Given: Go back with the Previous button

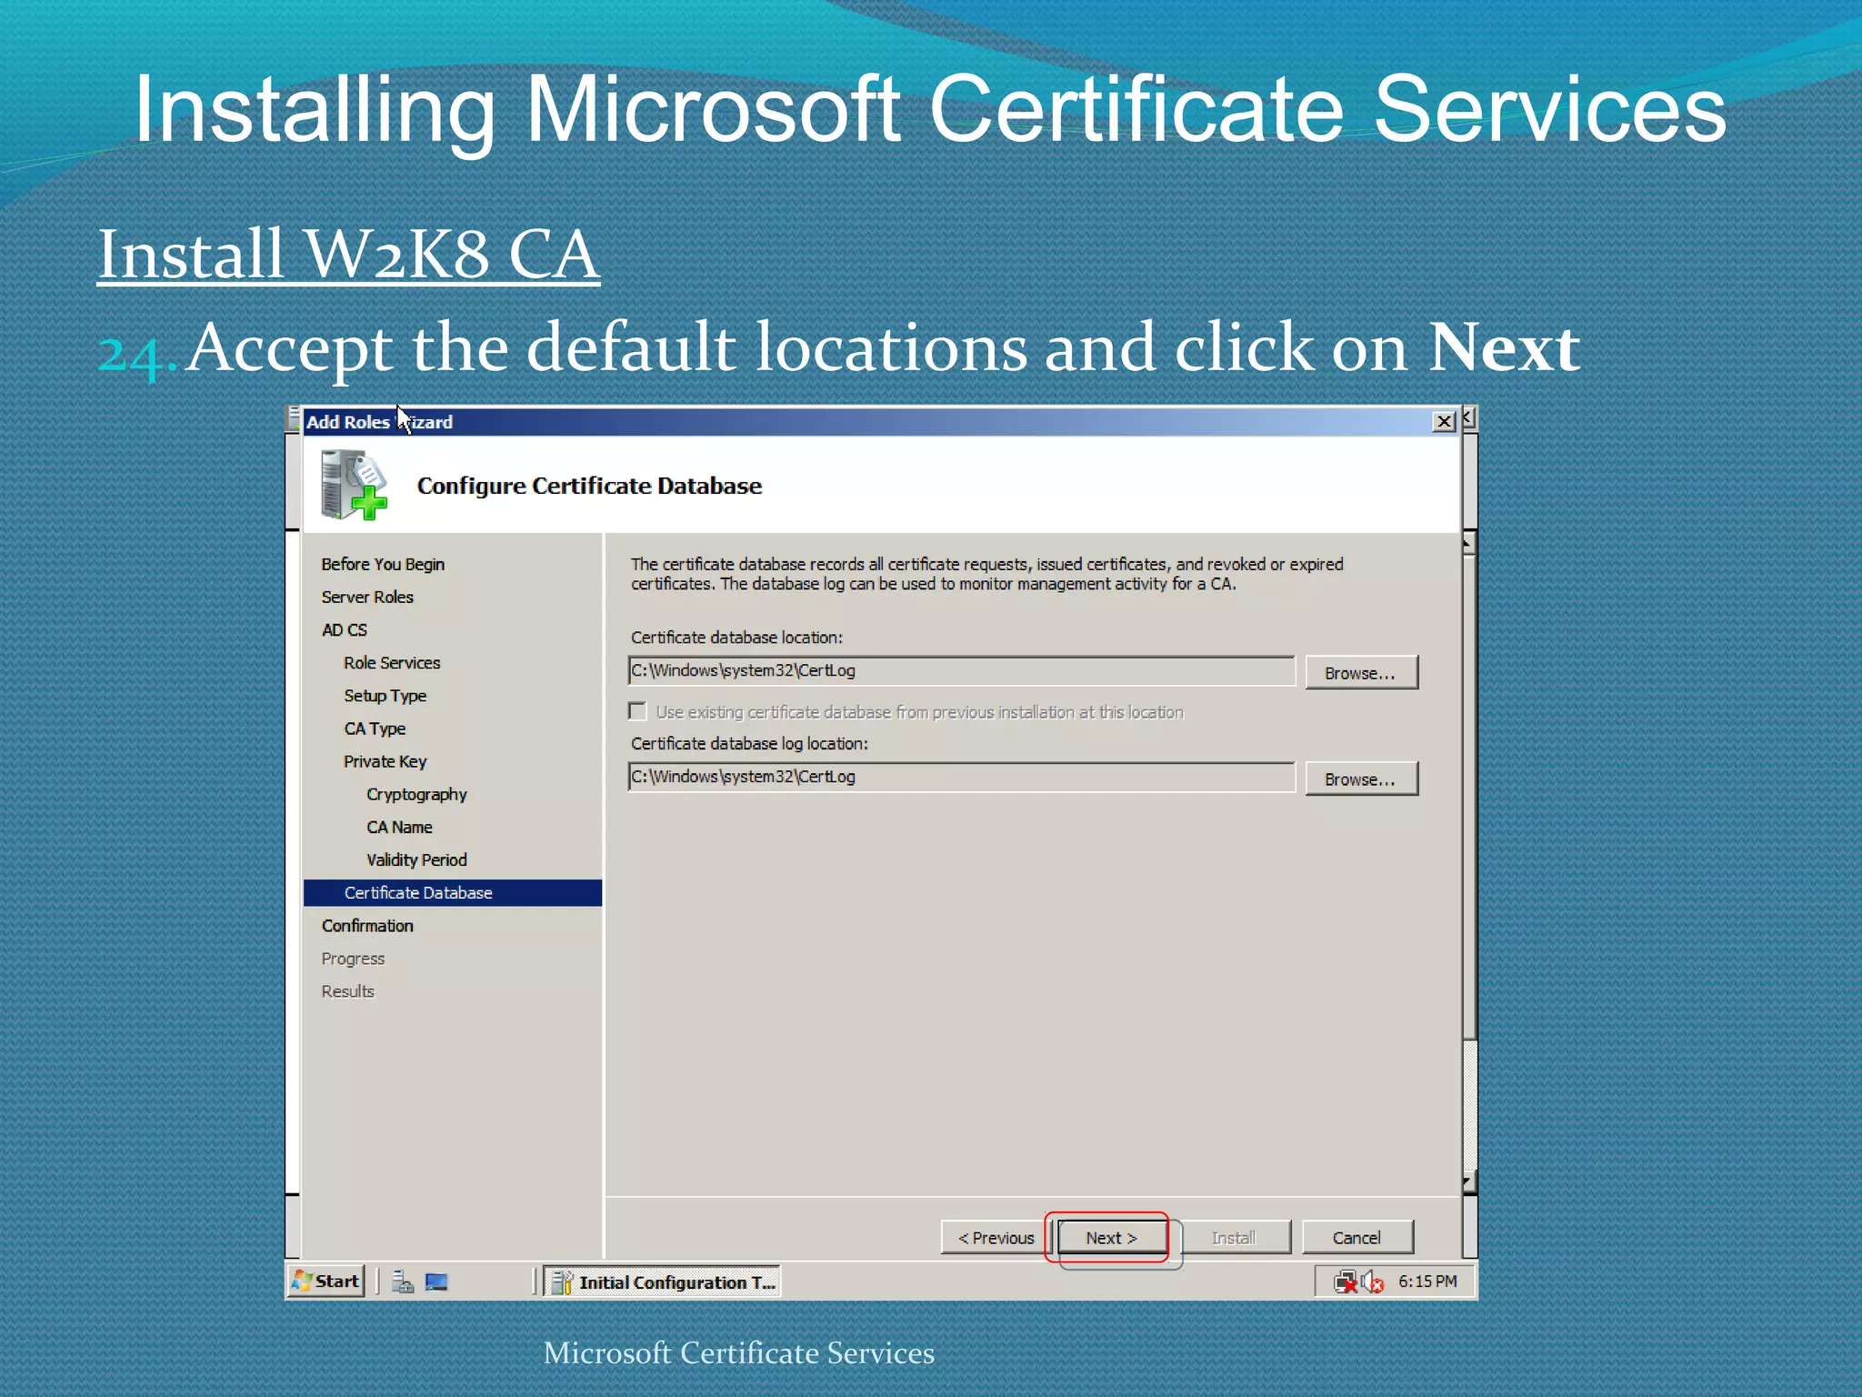Looking at the screenshot, I should [x=996, y=1237].
